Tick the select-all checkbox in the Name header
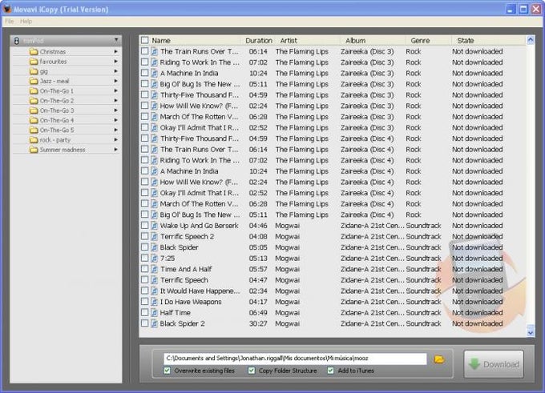 coord(144,40)
